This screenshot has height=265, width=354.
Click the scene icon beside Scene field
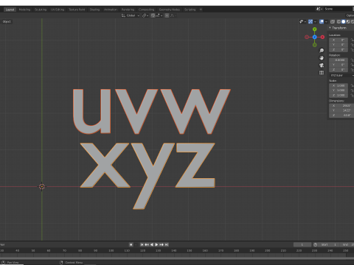pyautogui.click(x=319, y=9)
